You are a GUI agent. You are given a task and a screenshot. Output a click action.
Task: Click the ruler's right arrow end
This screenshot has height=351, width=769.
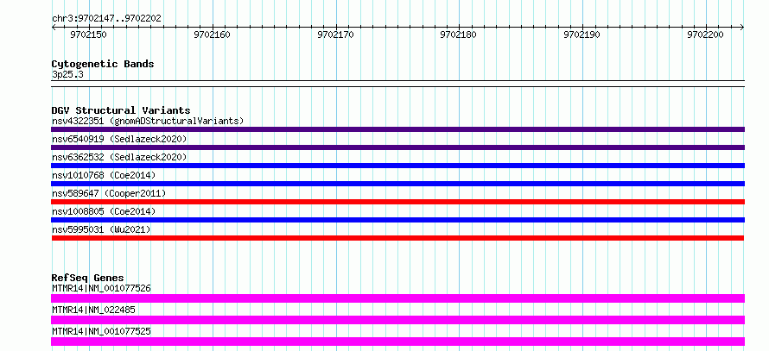[742, 27]
